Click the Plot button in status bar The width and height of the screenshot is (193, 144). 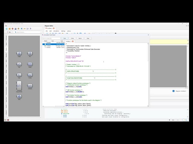[186, 120]
